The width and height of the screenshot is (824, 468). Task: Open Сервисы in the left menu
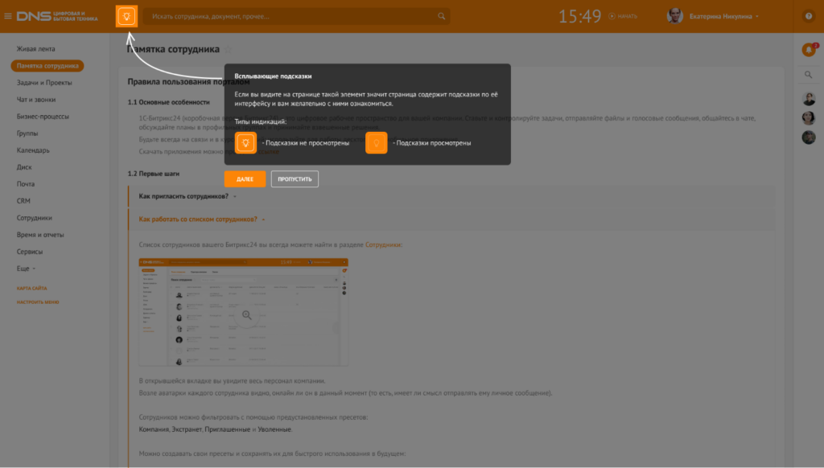30,252
